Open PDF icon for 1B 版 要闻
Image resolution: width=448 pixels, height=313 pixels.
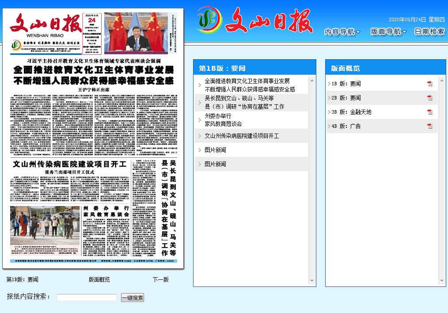coord(429,84)
